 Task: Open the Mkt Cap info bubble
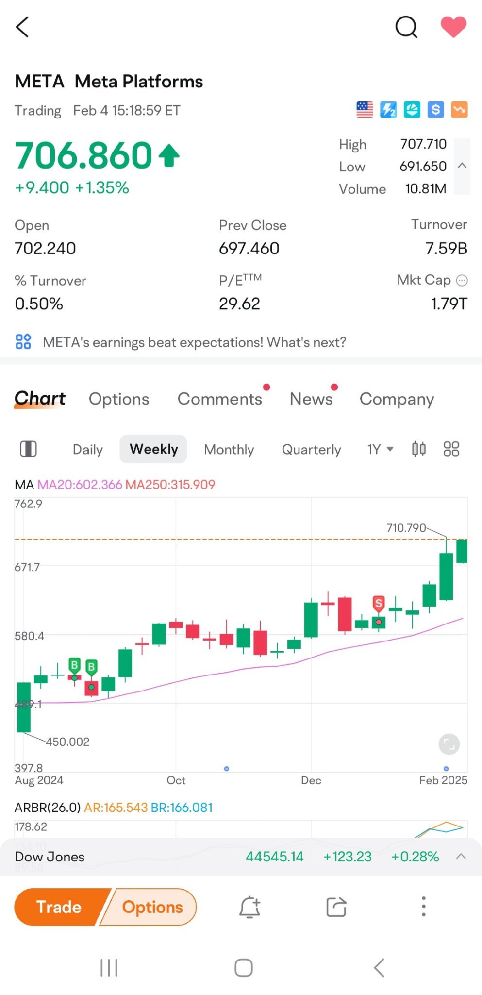[x=462, y=280]
